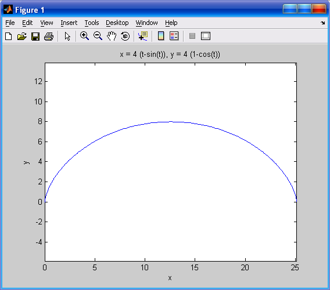Click the New Figure icon
The image size is (330, 290).
tap(8, 36)
